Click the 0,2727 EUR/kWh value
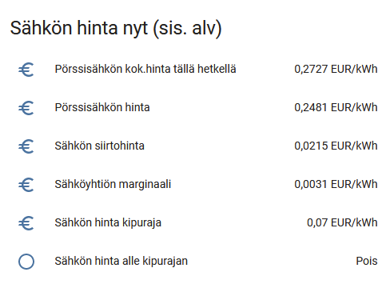The width and height of the screenshot is (390, 288). [336, 69]
